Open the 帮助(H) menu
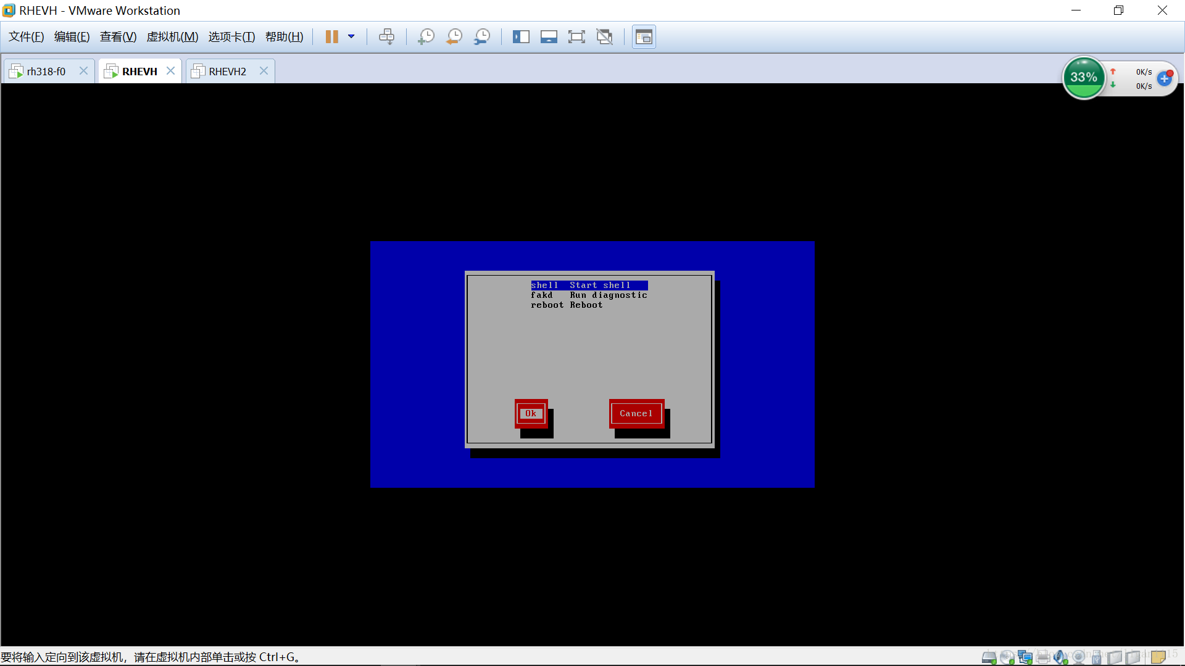1185x666 pixels. pyautogui.click(x=285, y=37)
